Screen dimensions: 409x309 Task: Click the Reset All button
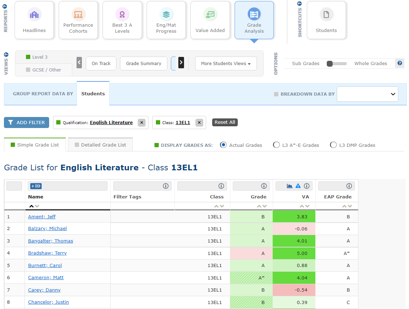click(225, 122)
